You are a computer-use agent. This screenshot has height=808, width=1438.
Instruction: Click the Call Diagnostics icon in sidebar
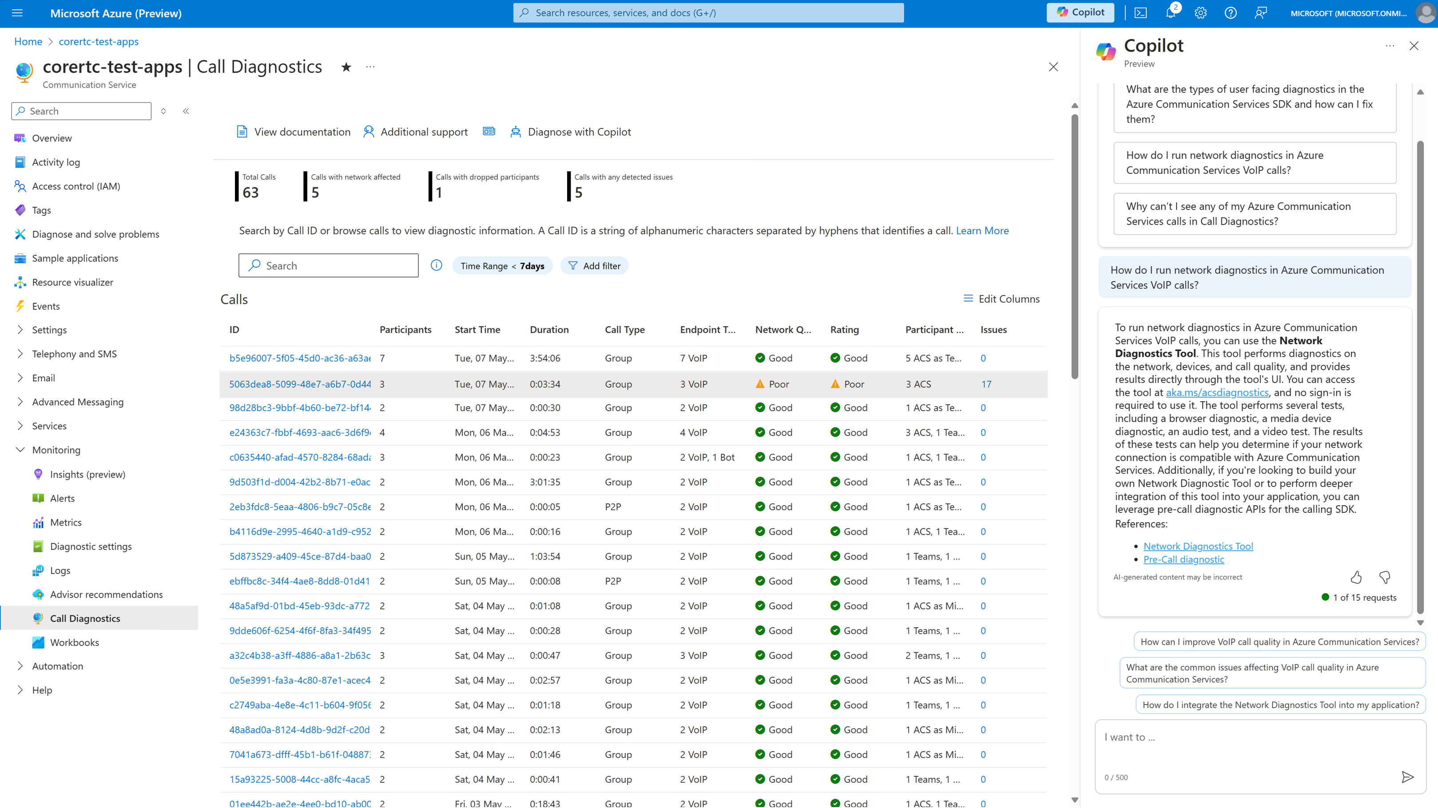click(36, 618)
